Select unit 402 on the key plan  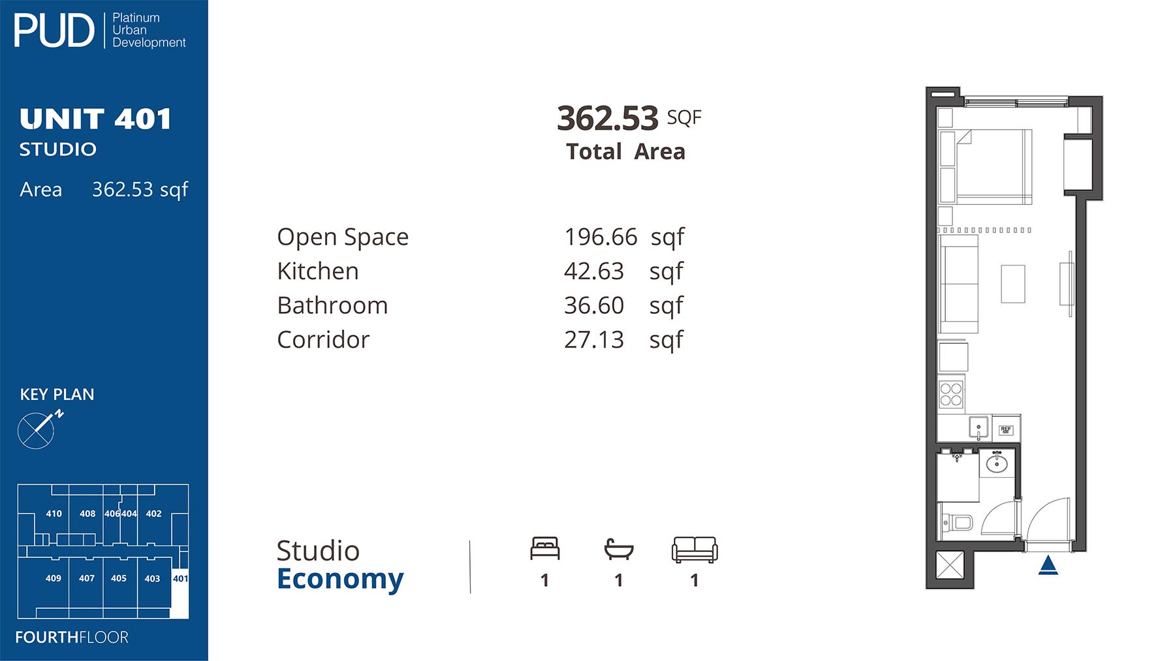(x=153, y=514)
